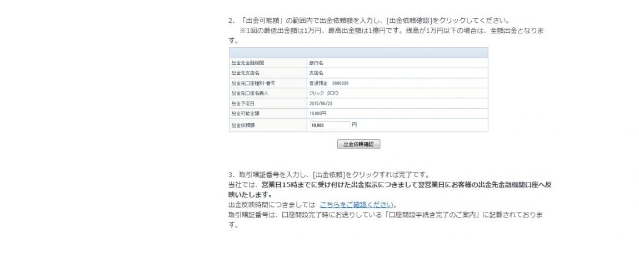The image size is (639, 263).
Task: Click the blue table header bar
Action: (358, 53)
